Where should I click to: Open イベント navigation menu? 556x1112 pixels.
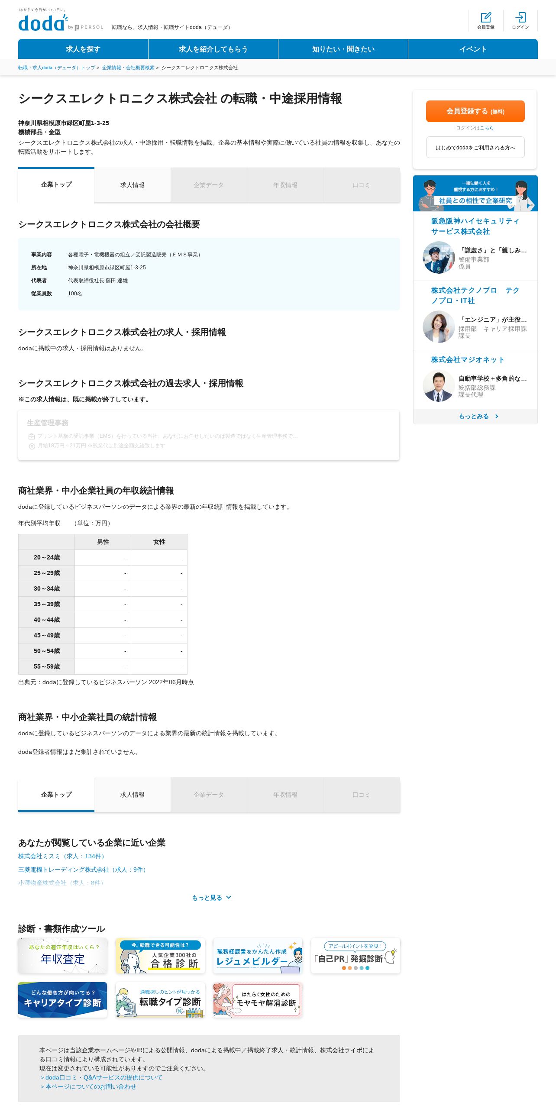(473, 49)
